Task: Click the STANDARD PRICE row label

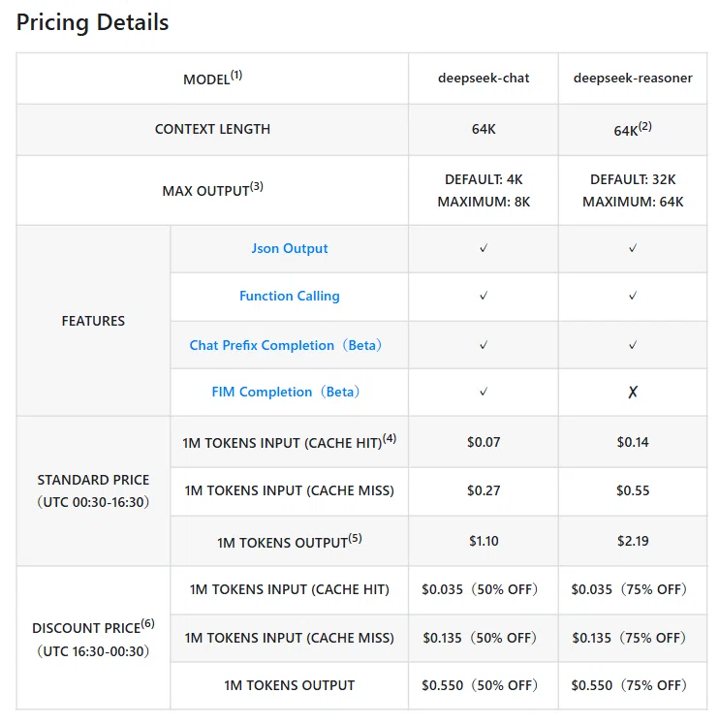Action: 93,491
